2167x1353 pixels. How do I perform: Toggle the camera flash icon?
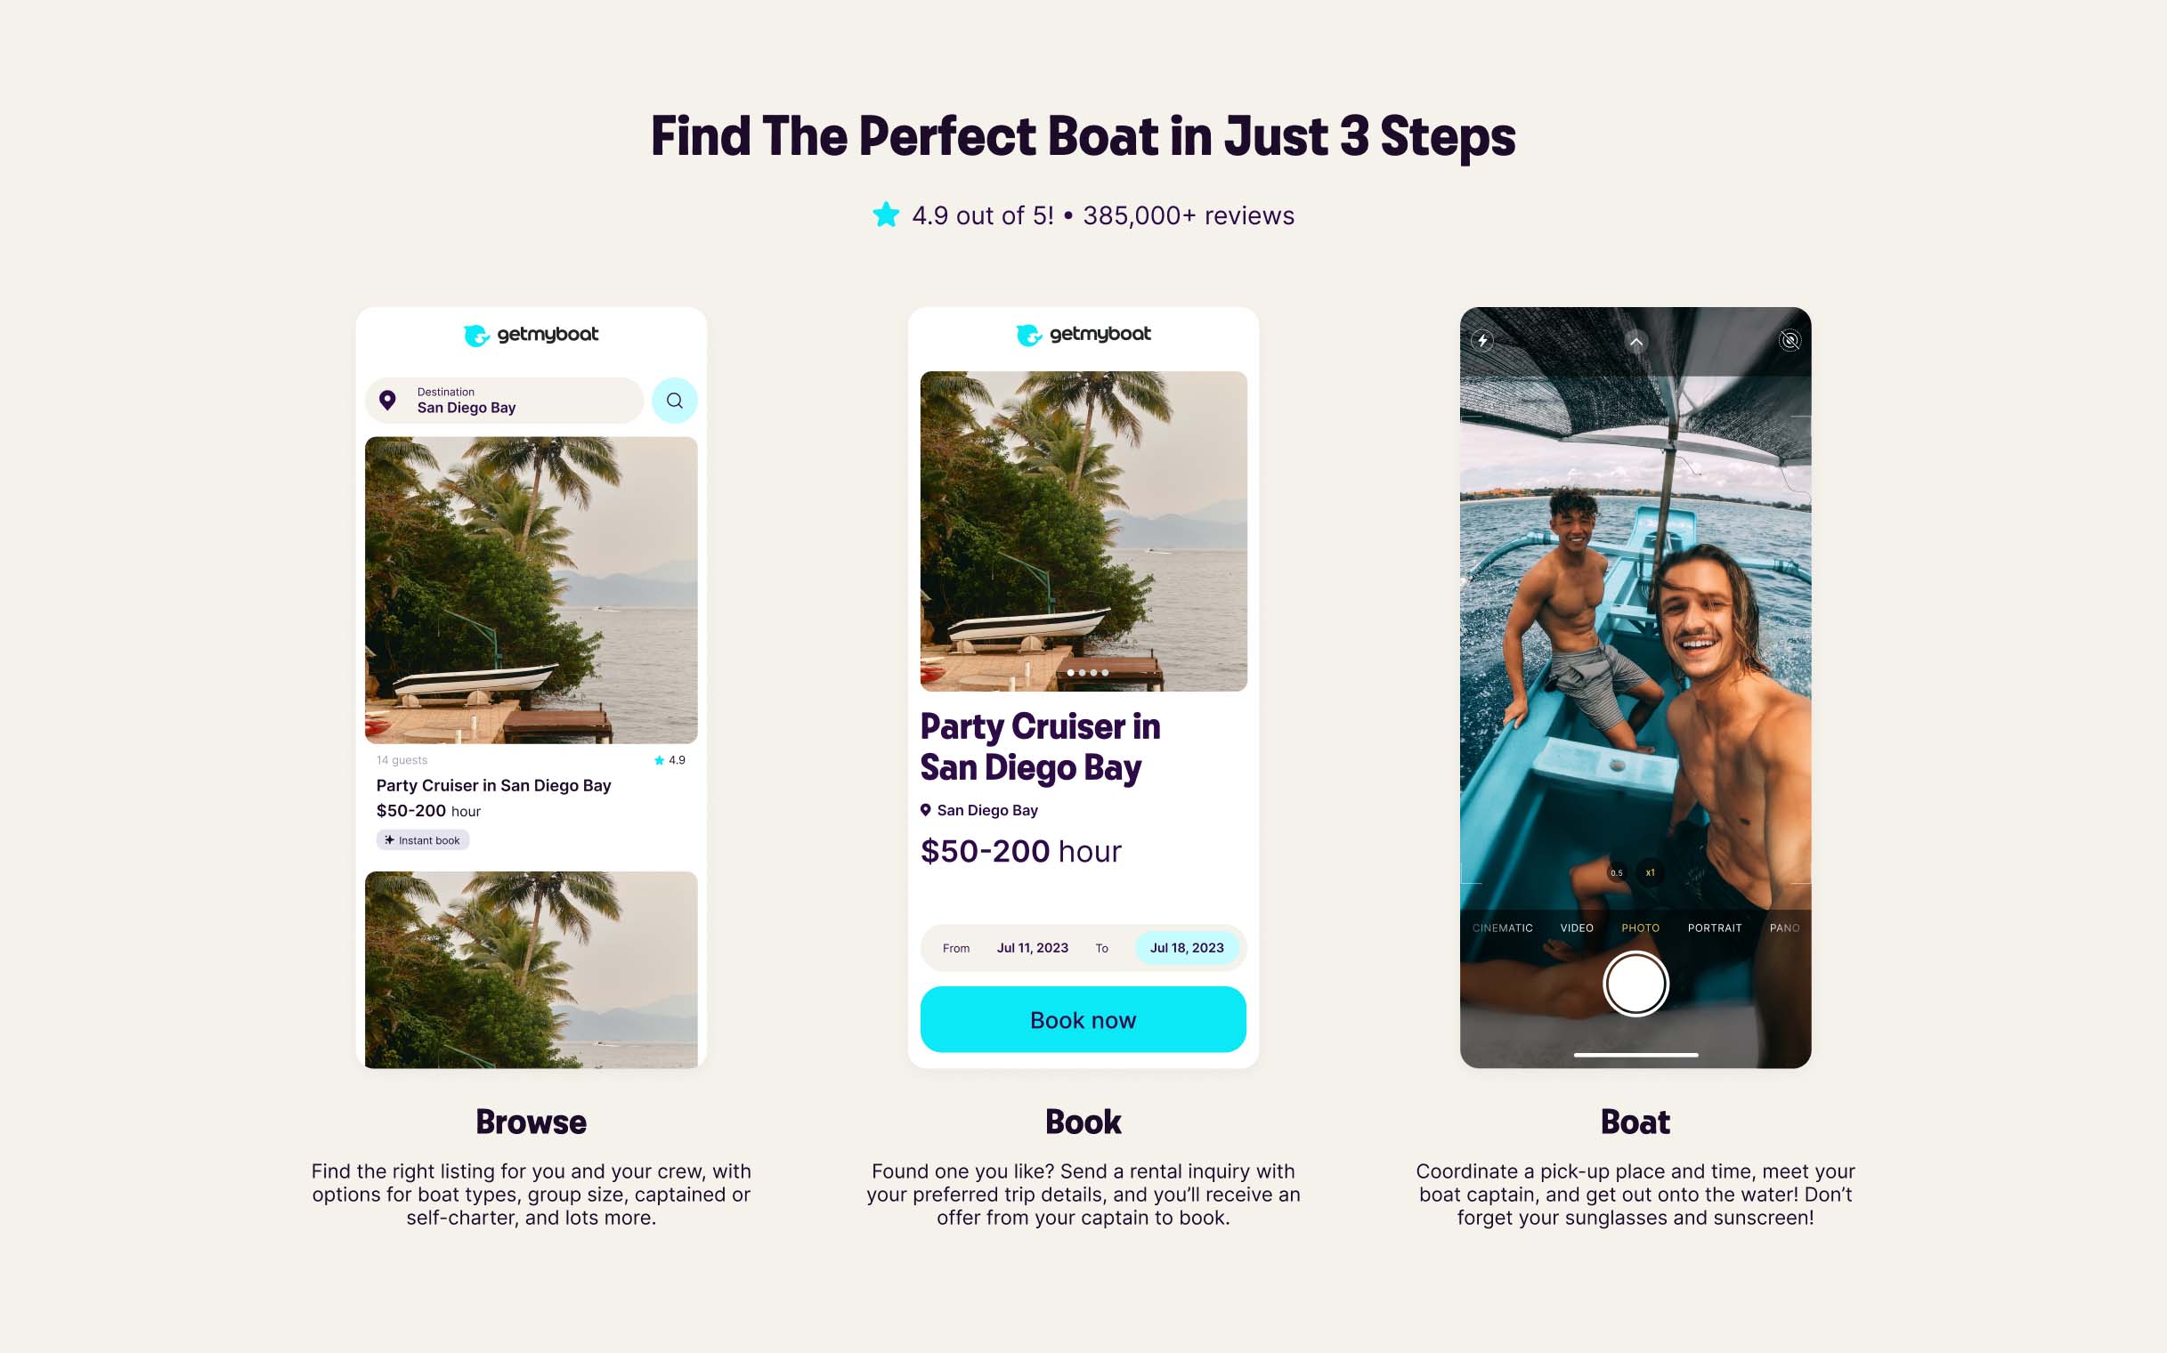click(1482, 341)
